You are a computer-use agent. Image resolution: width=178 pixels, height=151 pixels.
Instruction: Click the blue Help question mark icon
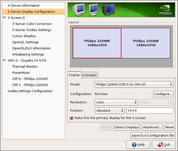coord(134,145)
